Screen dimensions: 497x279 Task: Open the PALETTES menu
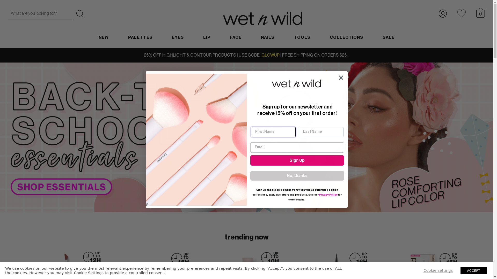click(140, 38)
